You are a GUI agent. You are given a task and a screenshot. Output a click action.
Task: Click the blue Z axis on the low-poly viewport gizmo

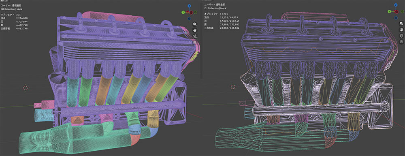coord(396,5)
